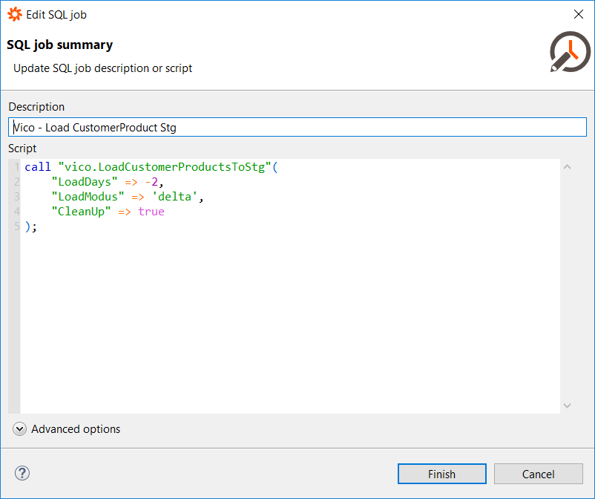
Task: Click the SQL job clock pencil icon
Action: 570,52
